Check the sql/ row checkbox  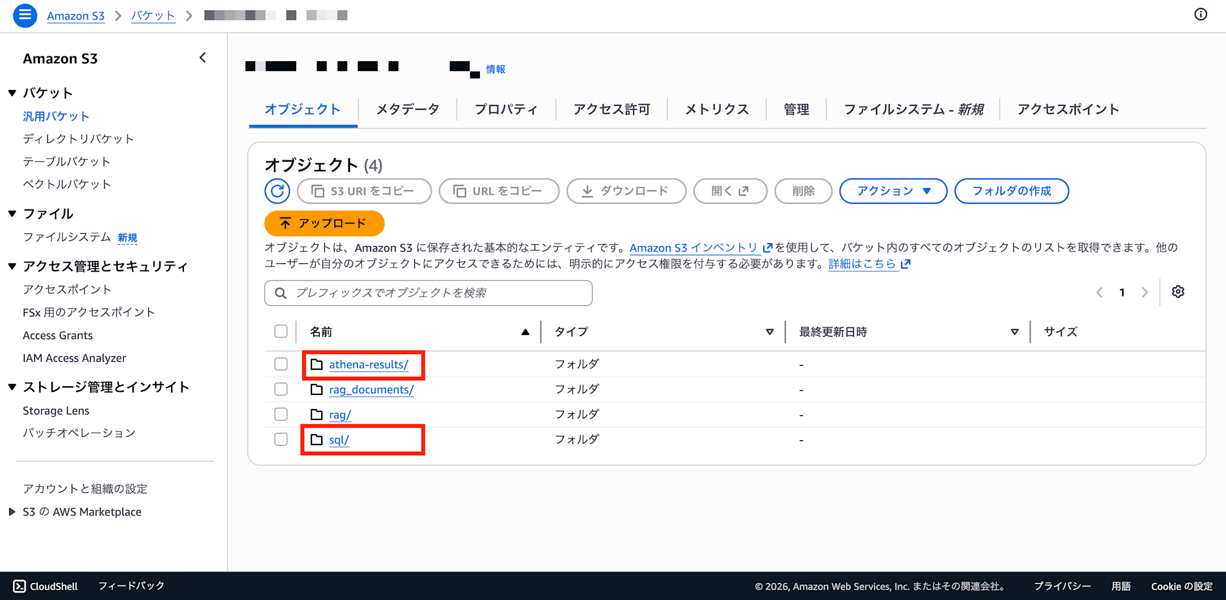[x=281, y=439]
